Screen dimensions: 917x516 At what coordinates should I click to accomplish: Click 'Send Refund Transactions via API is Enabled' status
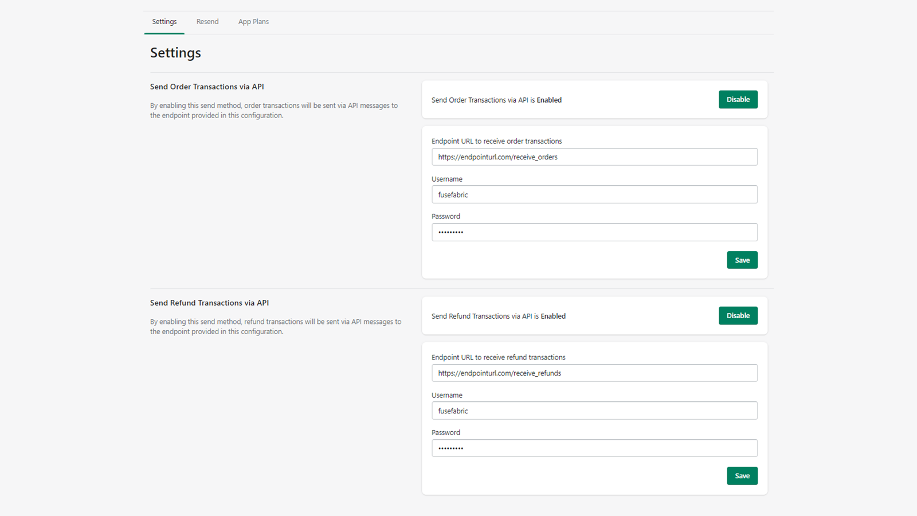pos(499,316)
